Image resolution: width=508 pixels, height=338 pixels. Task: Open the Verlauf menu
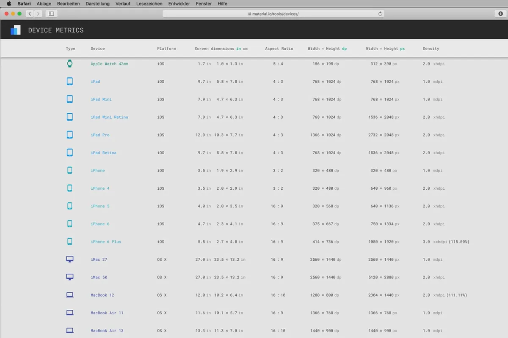123,3
